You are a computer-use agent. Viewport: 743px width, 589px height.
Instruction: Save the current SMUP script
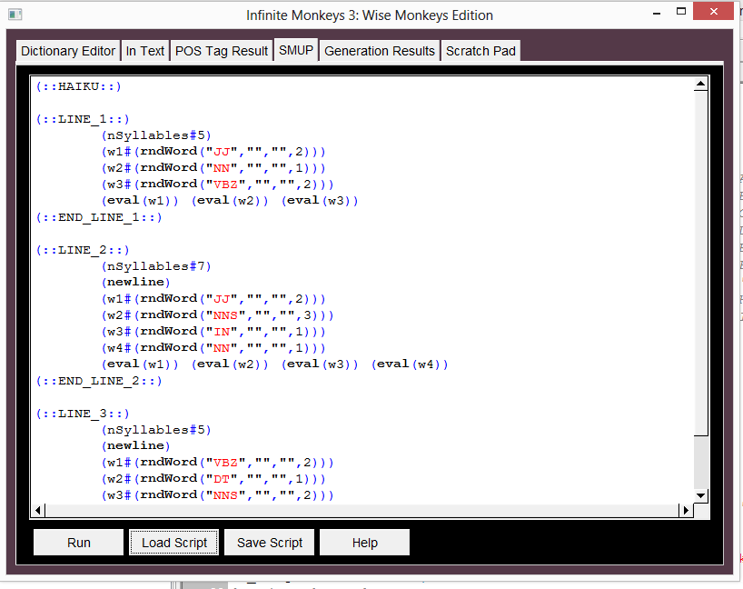[269, 542]
